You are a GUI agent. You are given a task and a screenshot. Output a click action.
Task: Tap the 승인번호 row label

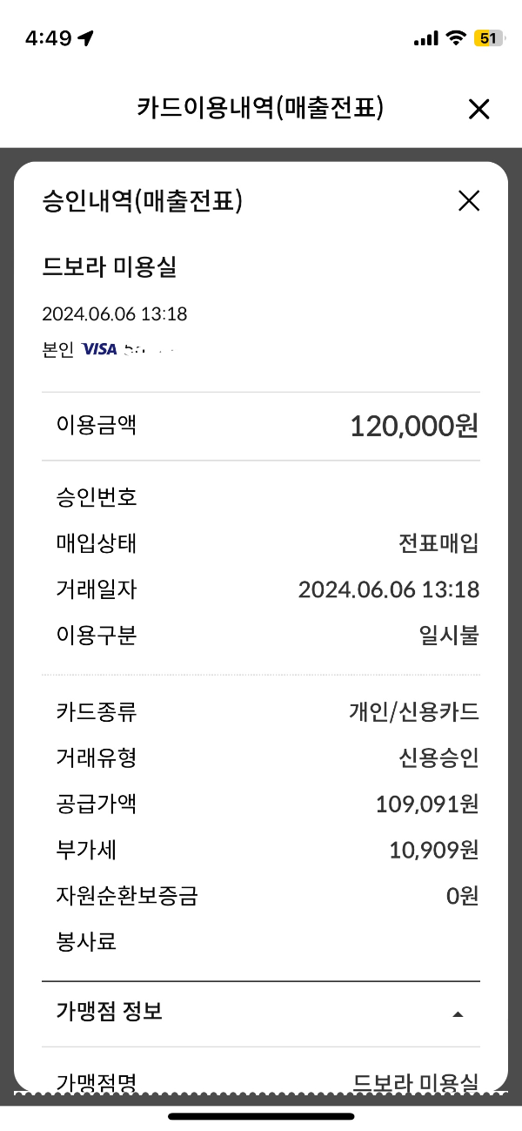[x=97, y=498]
